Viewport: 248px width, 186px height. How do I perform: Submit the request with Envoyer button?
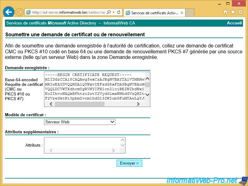coord(129,163)
